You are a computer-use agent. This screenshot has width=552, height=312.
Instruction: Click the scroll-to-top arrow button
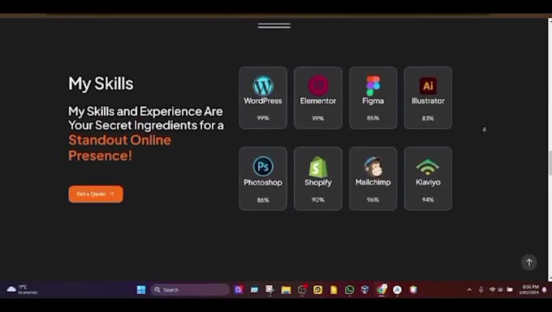click(528, 263)
